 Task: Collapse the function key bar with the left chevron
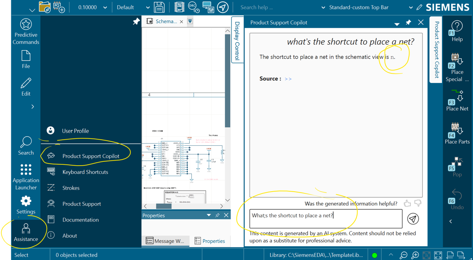coord(451,221)
